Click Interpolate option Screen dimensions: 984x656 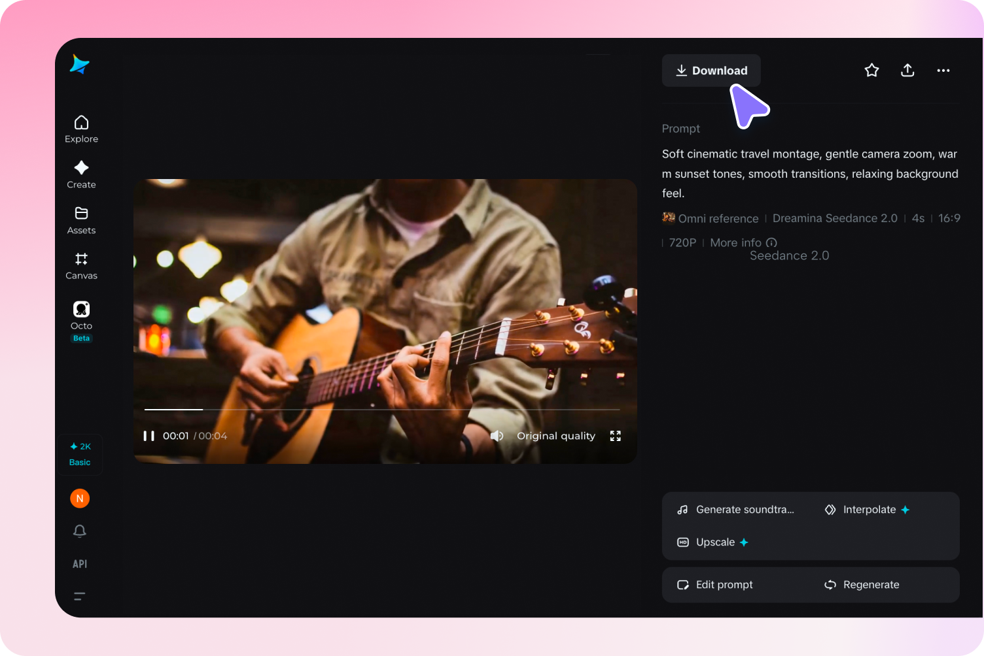pos(867,510)
